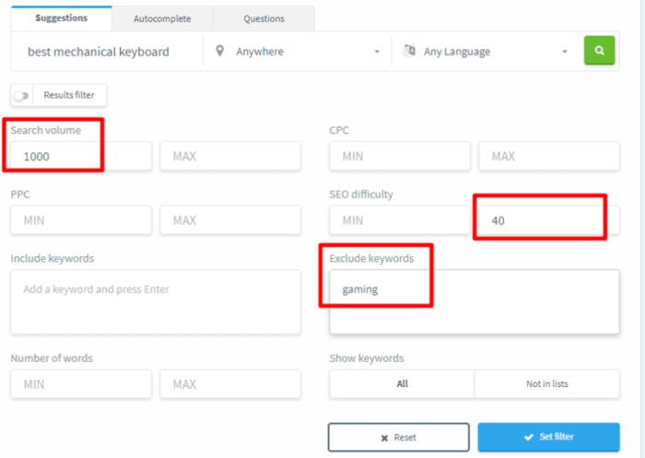Select All in Show keywords
This screenshot has width=645, height=458.
point(402,383)
